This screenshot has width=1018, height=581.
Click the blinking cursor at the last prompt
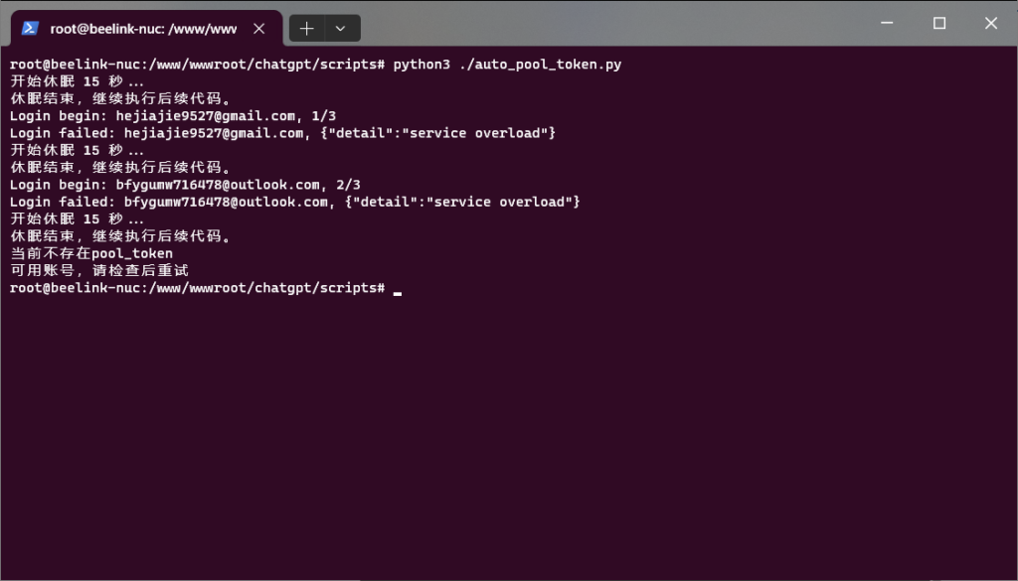tap(398, 289)
